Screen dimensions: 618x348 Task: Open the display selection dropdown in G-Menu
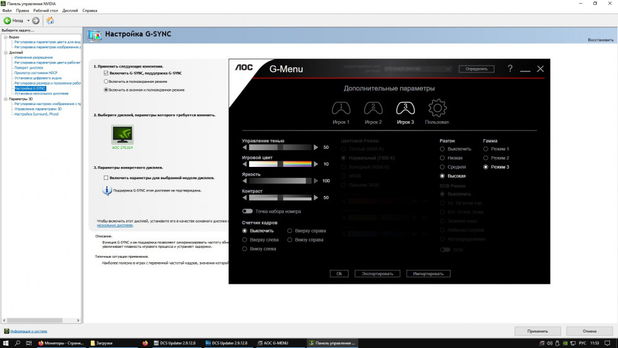(x=417, y=69)
